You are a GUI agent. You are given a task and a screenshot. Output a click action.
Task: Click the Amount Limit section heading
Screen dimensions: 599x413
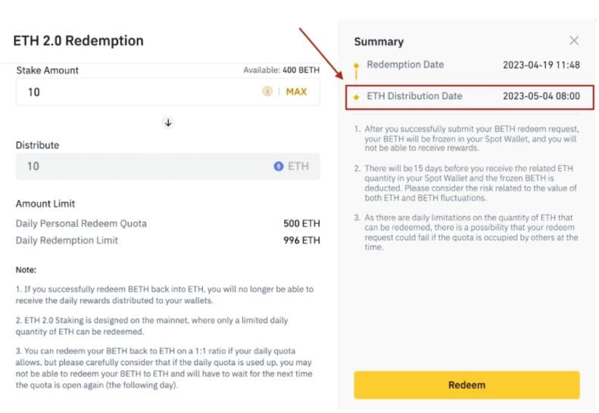pyautogui.click(x=45, y=204)
